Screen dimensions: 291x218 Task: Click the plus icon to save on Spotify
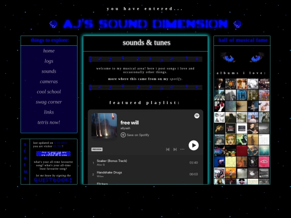(123, 135)
